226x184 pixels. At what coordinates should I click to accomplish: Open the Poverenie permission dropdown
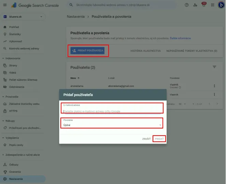tap(112, 125)
